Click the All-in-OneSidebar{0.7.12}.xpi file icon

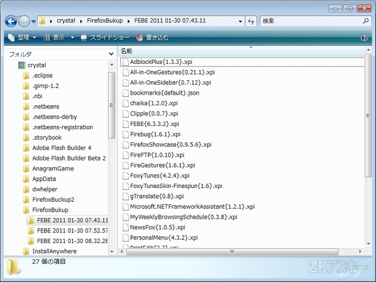click(x=126, y=83)
